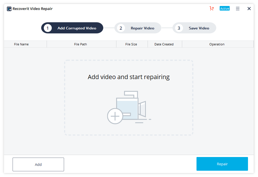Open the shopping cart purchase icon

(212, 9)
